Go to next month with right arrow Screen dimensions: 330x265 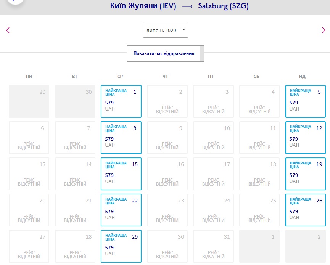(x=324, y=31)
